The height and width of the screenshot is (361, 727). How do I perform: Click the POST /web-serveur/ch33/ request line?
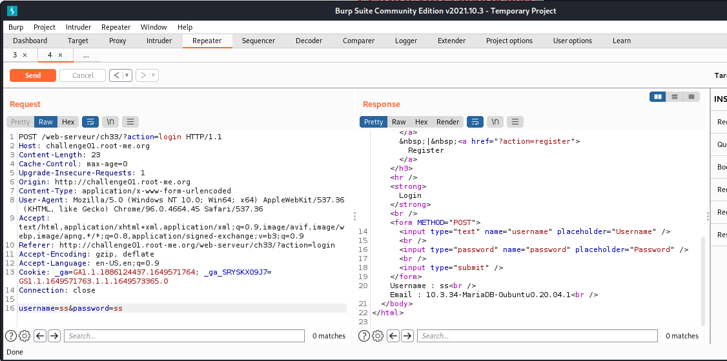click(121, 137)
